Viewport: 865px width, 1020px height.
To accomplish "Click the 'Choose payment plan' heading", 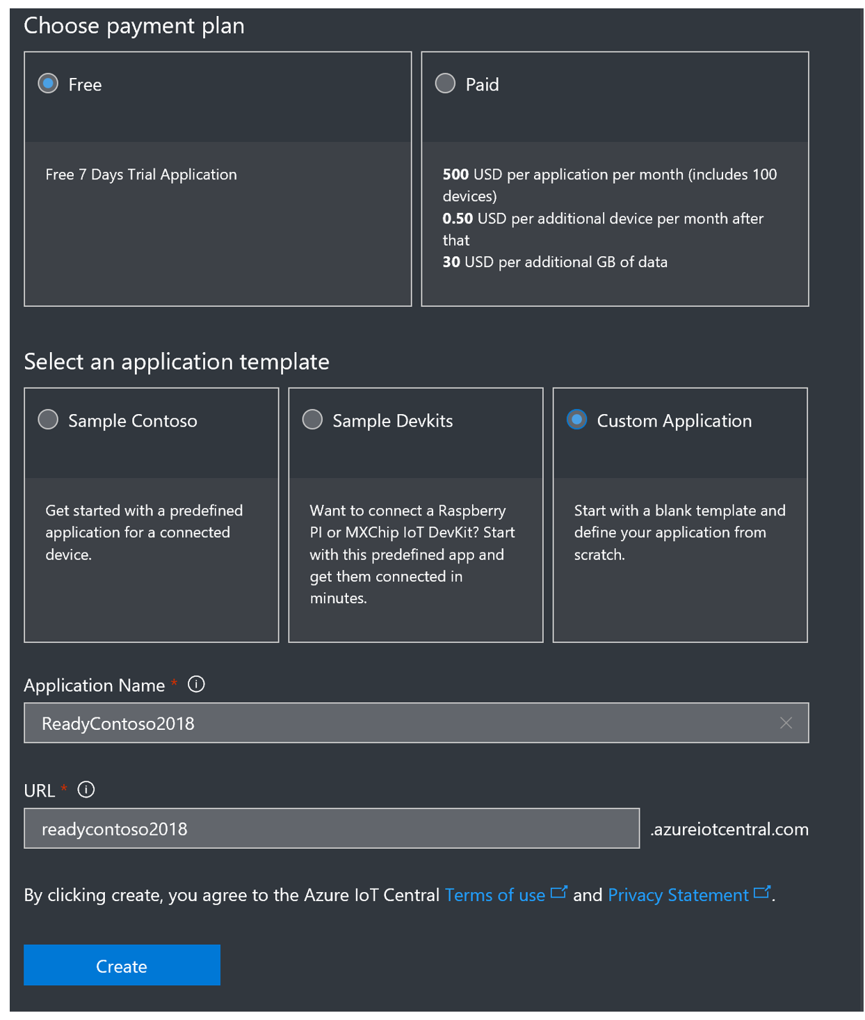I will click(134, 26).
